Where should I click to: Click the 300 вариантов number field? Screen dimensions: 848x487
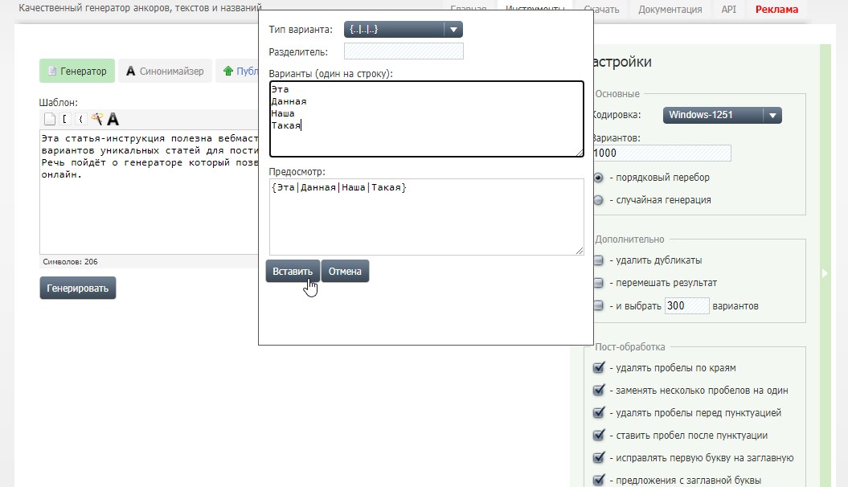coord(686,305)
